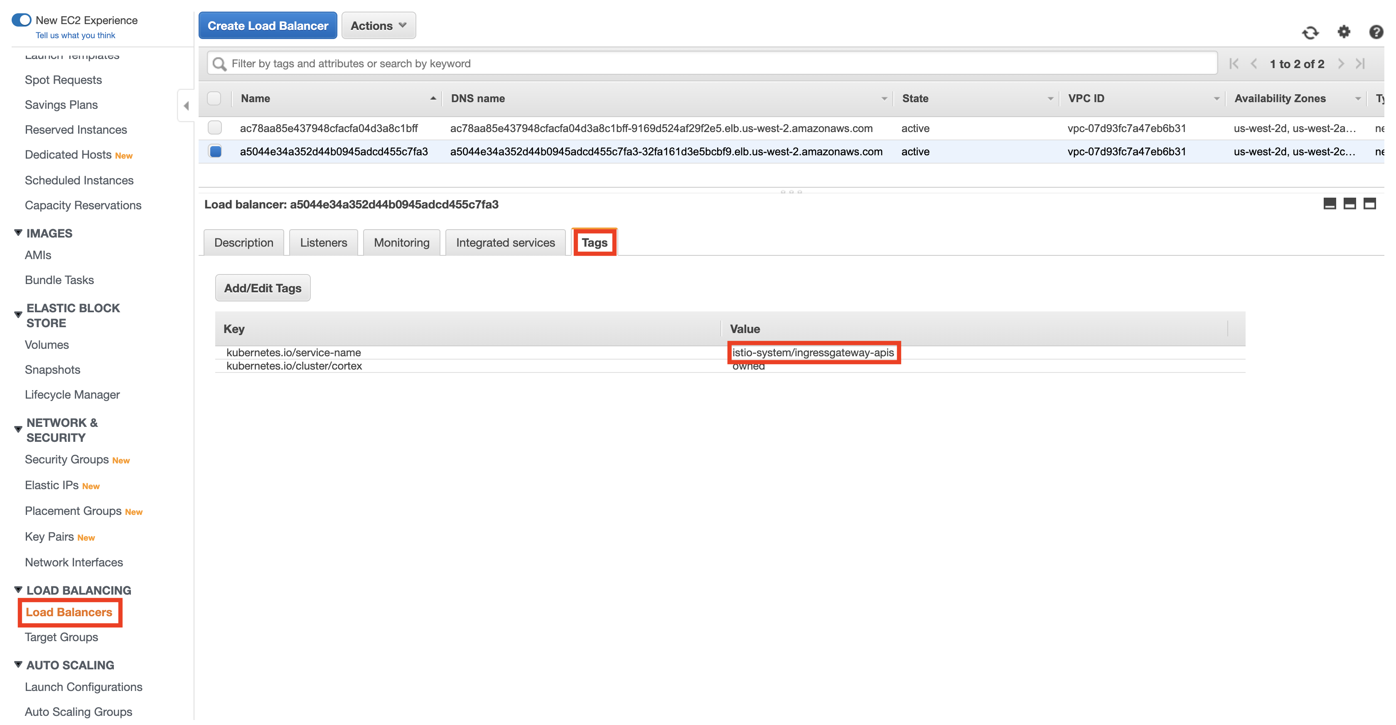Select all load balancers header checkbox

tap(214, 98)
